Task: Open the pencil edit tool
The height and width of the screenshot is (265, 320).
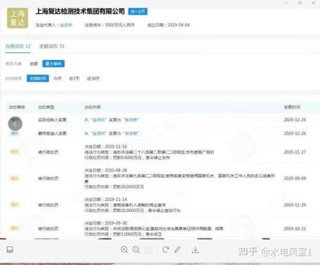Action: click(178, 249)
